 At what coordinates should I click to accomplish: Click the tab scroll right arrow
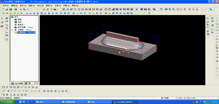[x=37, y=83]
